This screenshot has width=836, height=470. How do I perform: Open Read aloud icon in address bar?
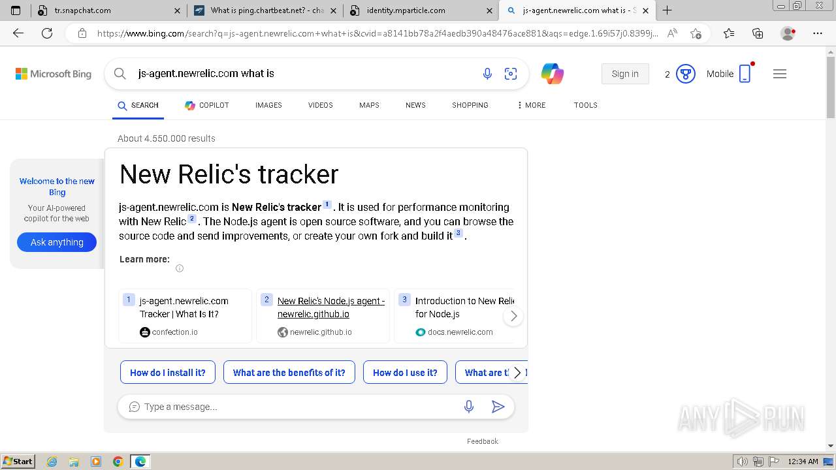pyautogui.click(x=672, y=33)
